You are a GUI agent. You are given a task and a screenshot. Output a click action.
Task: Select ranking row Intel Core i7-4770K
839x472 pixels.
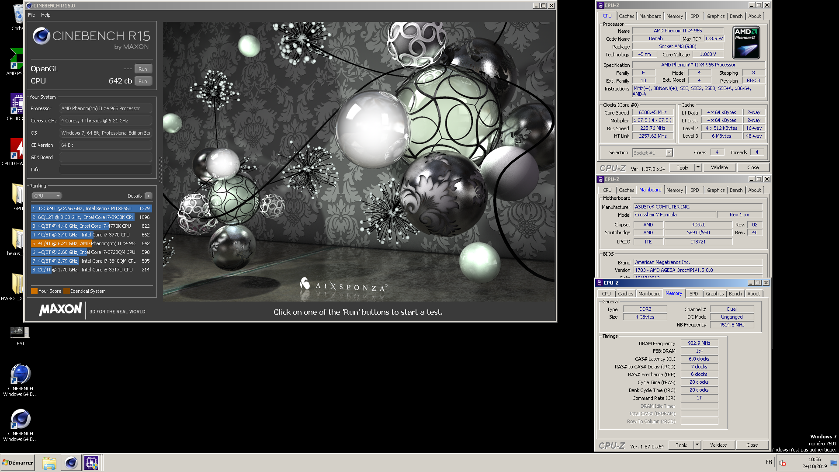pos(91,226)
